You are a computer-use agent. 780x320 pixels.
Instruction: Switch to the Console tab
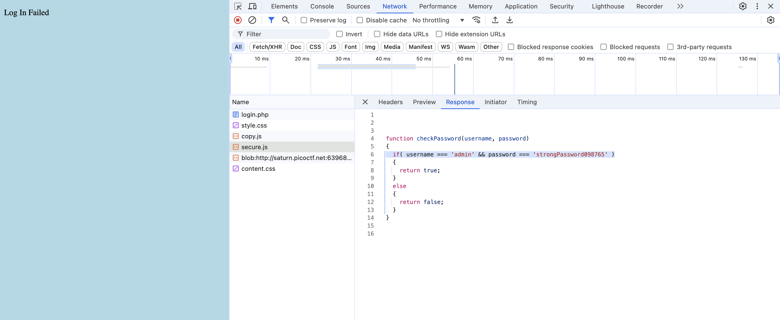(322, 6)
